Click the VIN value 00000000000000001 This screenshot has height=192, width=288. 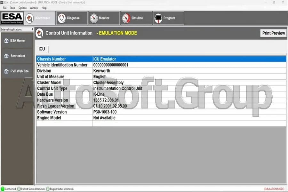pos(111,65)
